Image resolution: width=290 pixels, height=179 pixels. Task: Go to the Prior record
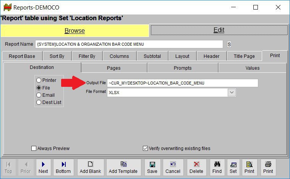[26, 168]
